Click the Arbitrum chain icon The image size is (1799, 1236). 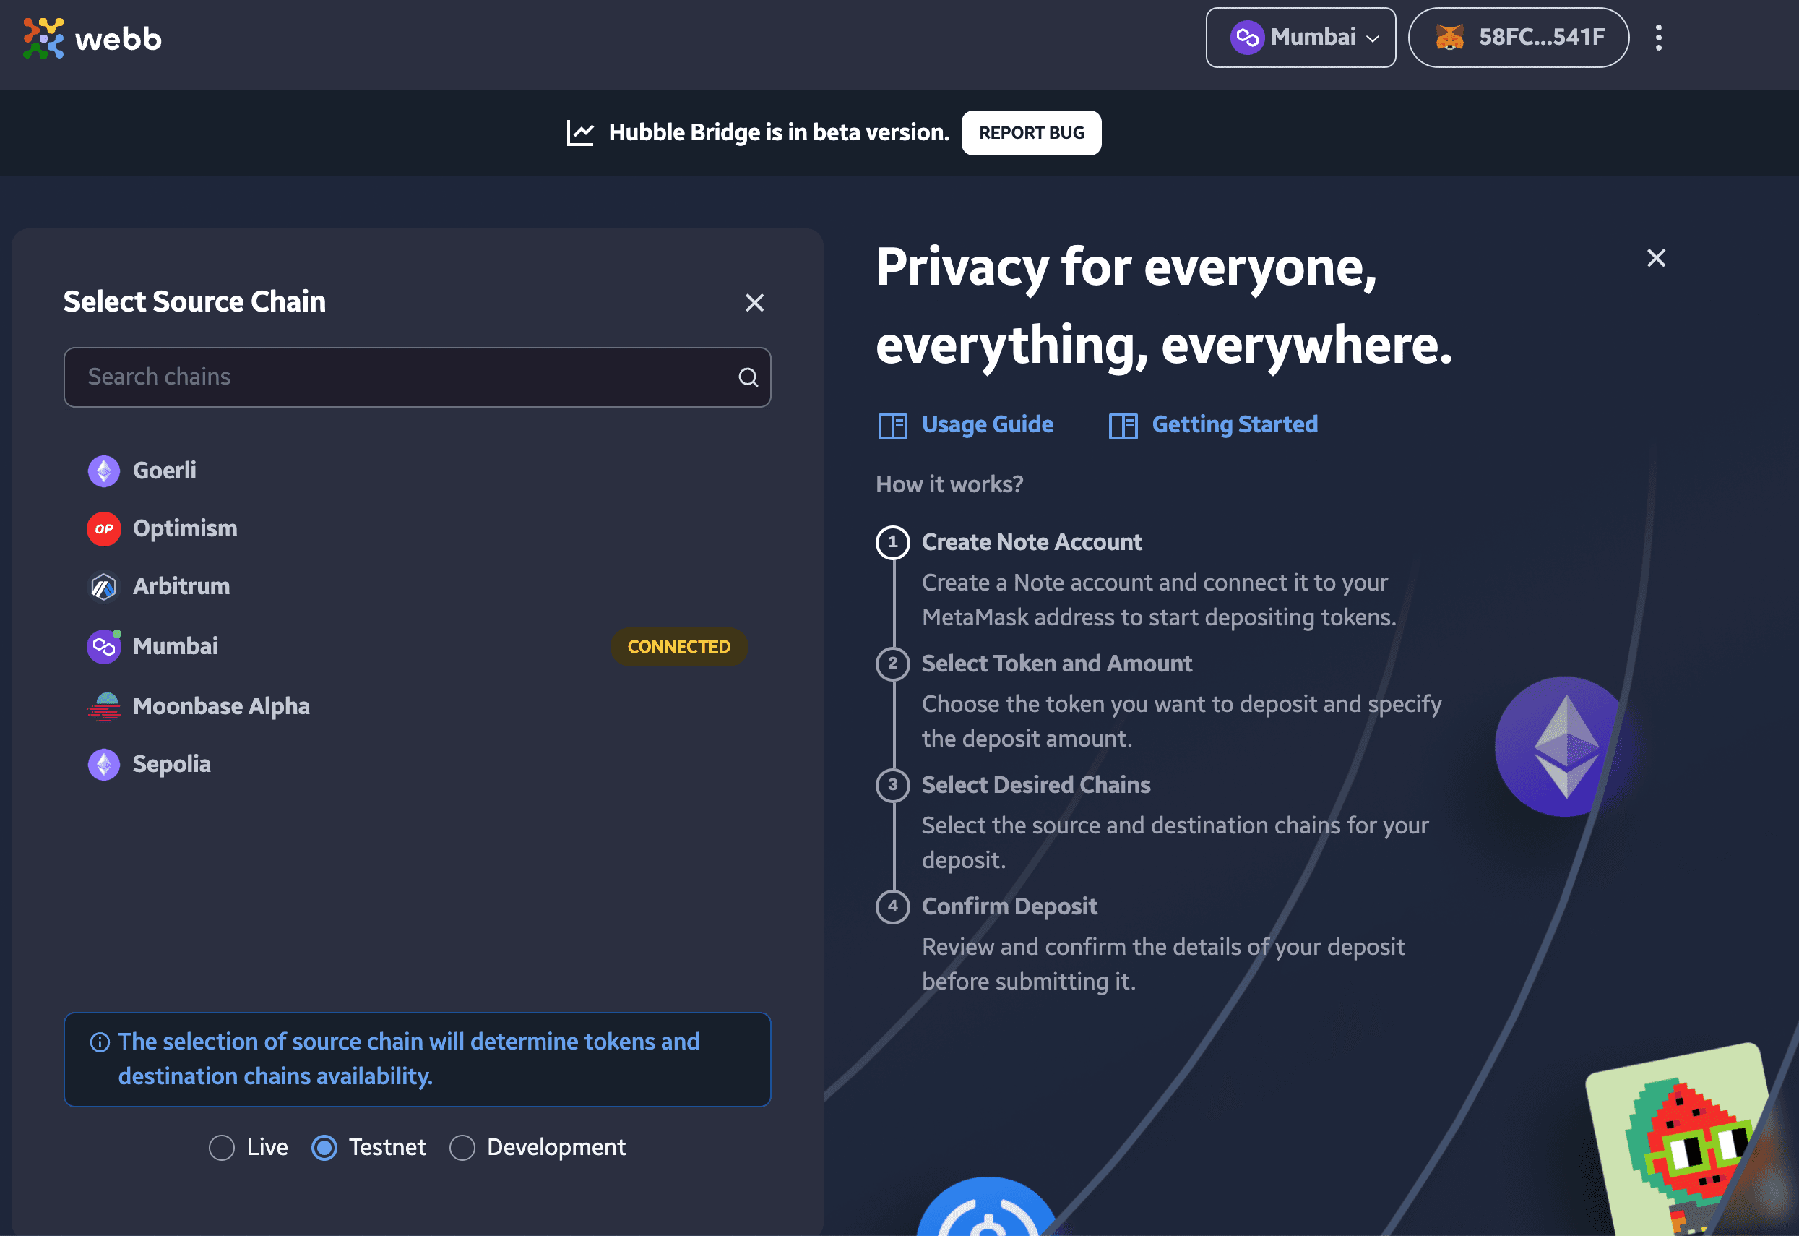(x=105, y=586)
